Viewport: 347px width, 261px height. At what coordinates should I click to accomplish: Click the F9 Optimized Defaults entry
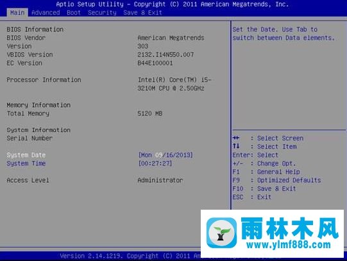point(276,180)
